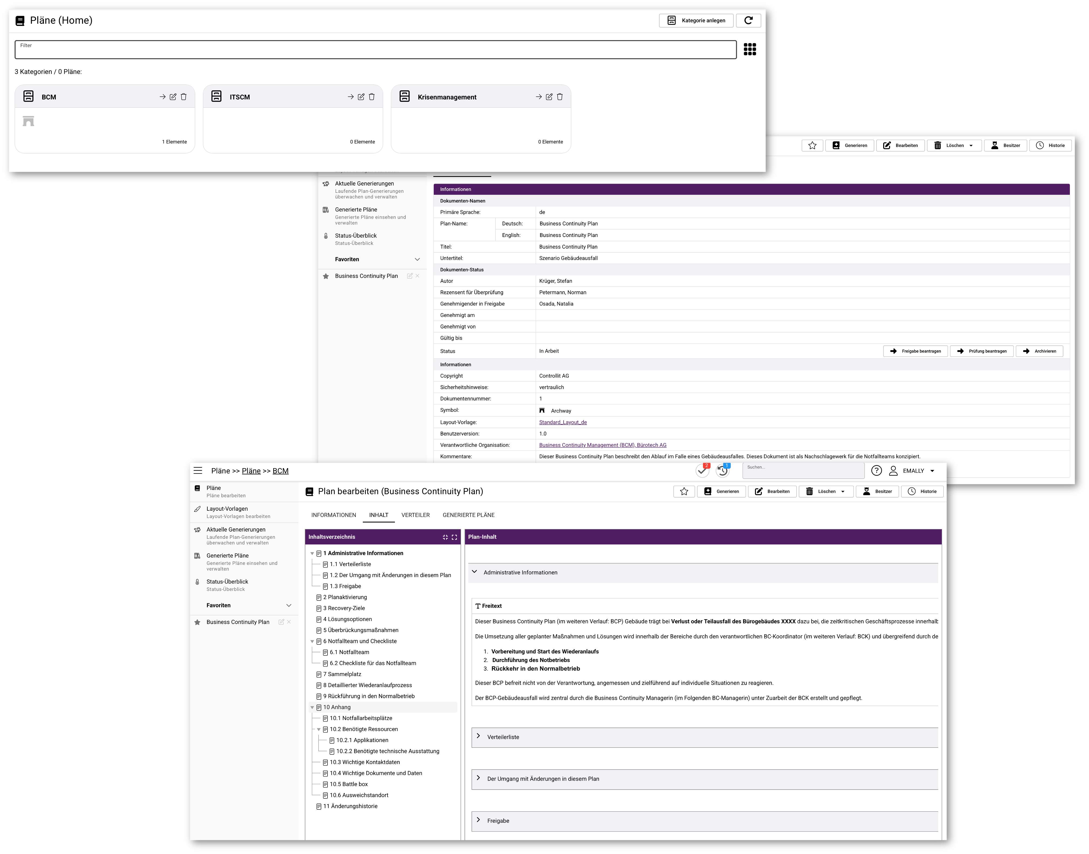Toggle favorite star in Plan bearbeiten toolbar
1089x854 pixels.
coord(684,492)
